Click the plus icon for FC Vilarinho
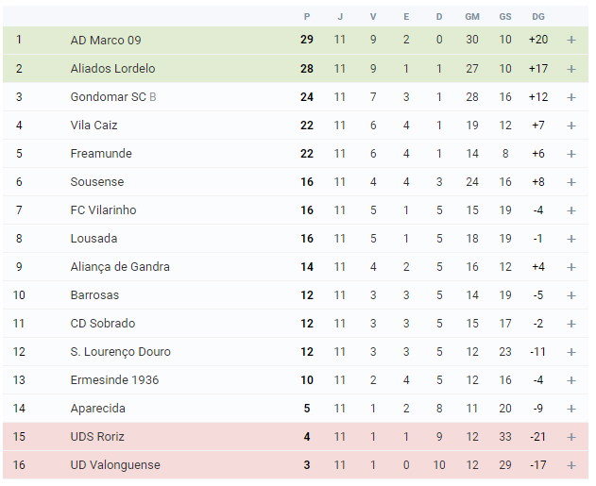 [571, 210]
